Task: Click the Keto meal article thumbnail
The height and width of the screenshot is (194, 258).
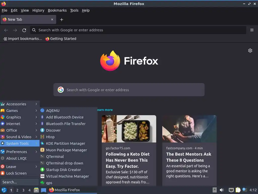Action: 129,129
